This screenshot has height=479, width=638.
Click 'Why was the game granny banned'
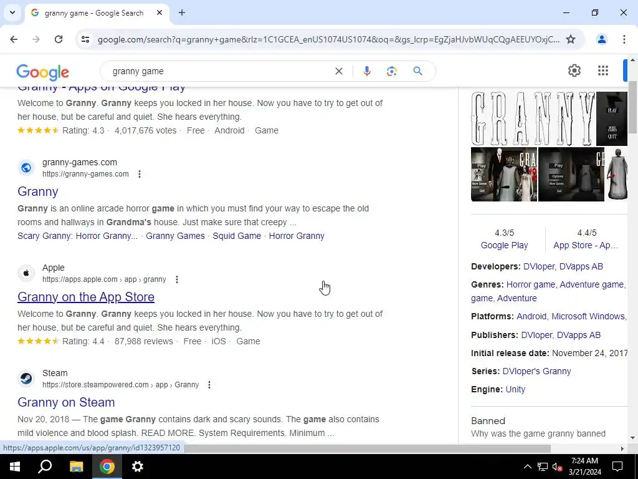pyautogui.click(x=538, y=433)
